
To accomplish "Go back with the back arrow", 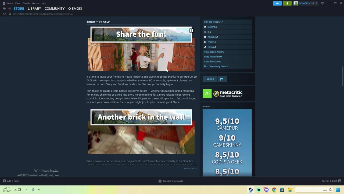I will tap(4, 9).
